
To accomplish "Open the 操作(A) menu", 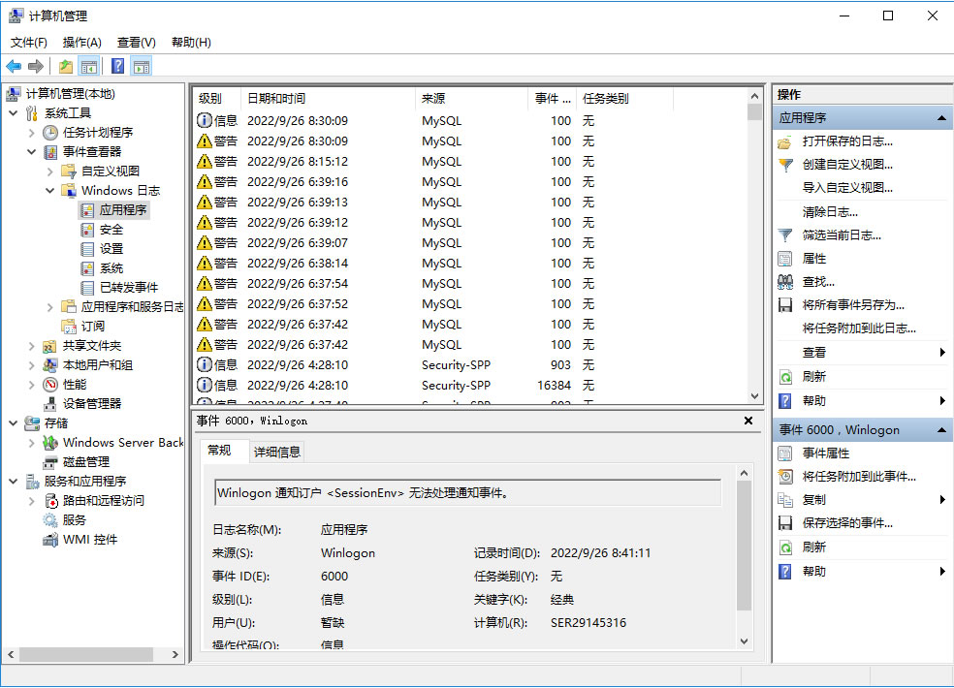I will tap(81, 43).
